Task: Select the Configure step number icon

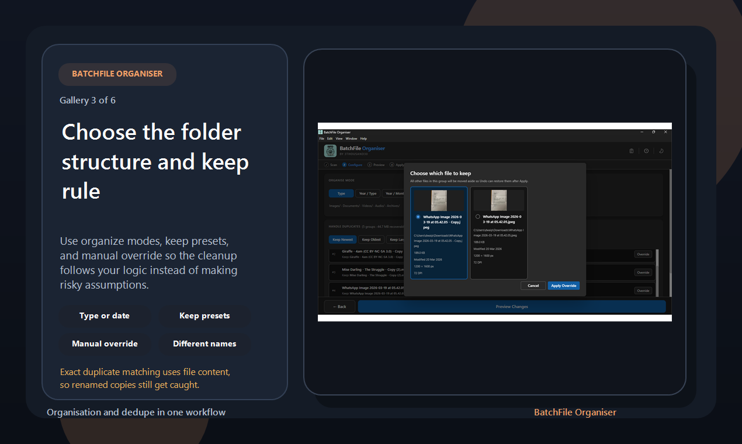Action: pos(344,165)
